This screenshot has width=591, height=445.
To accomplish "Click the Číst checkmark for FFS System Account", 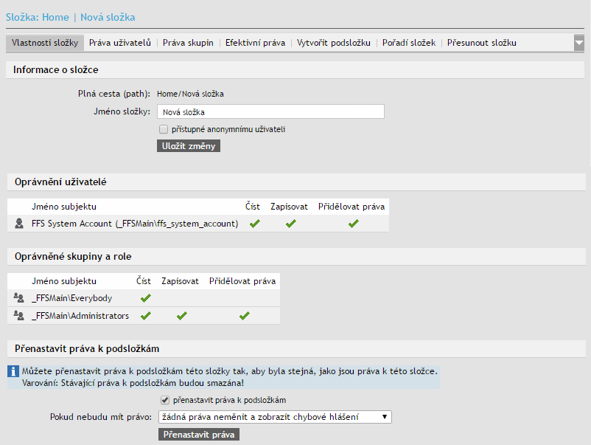I will point(254,224).
